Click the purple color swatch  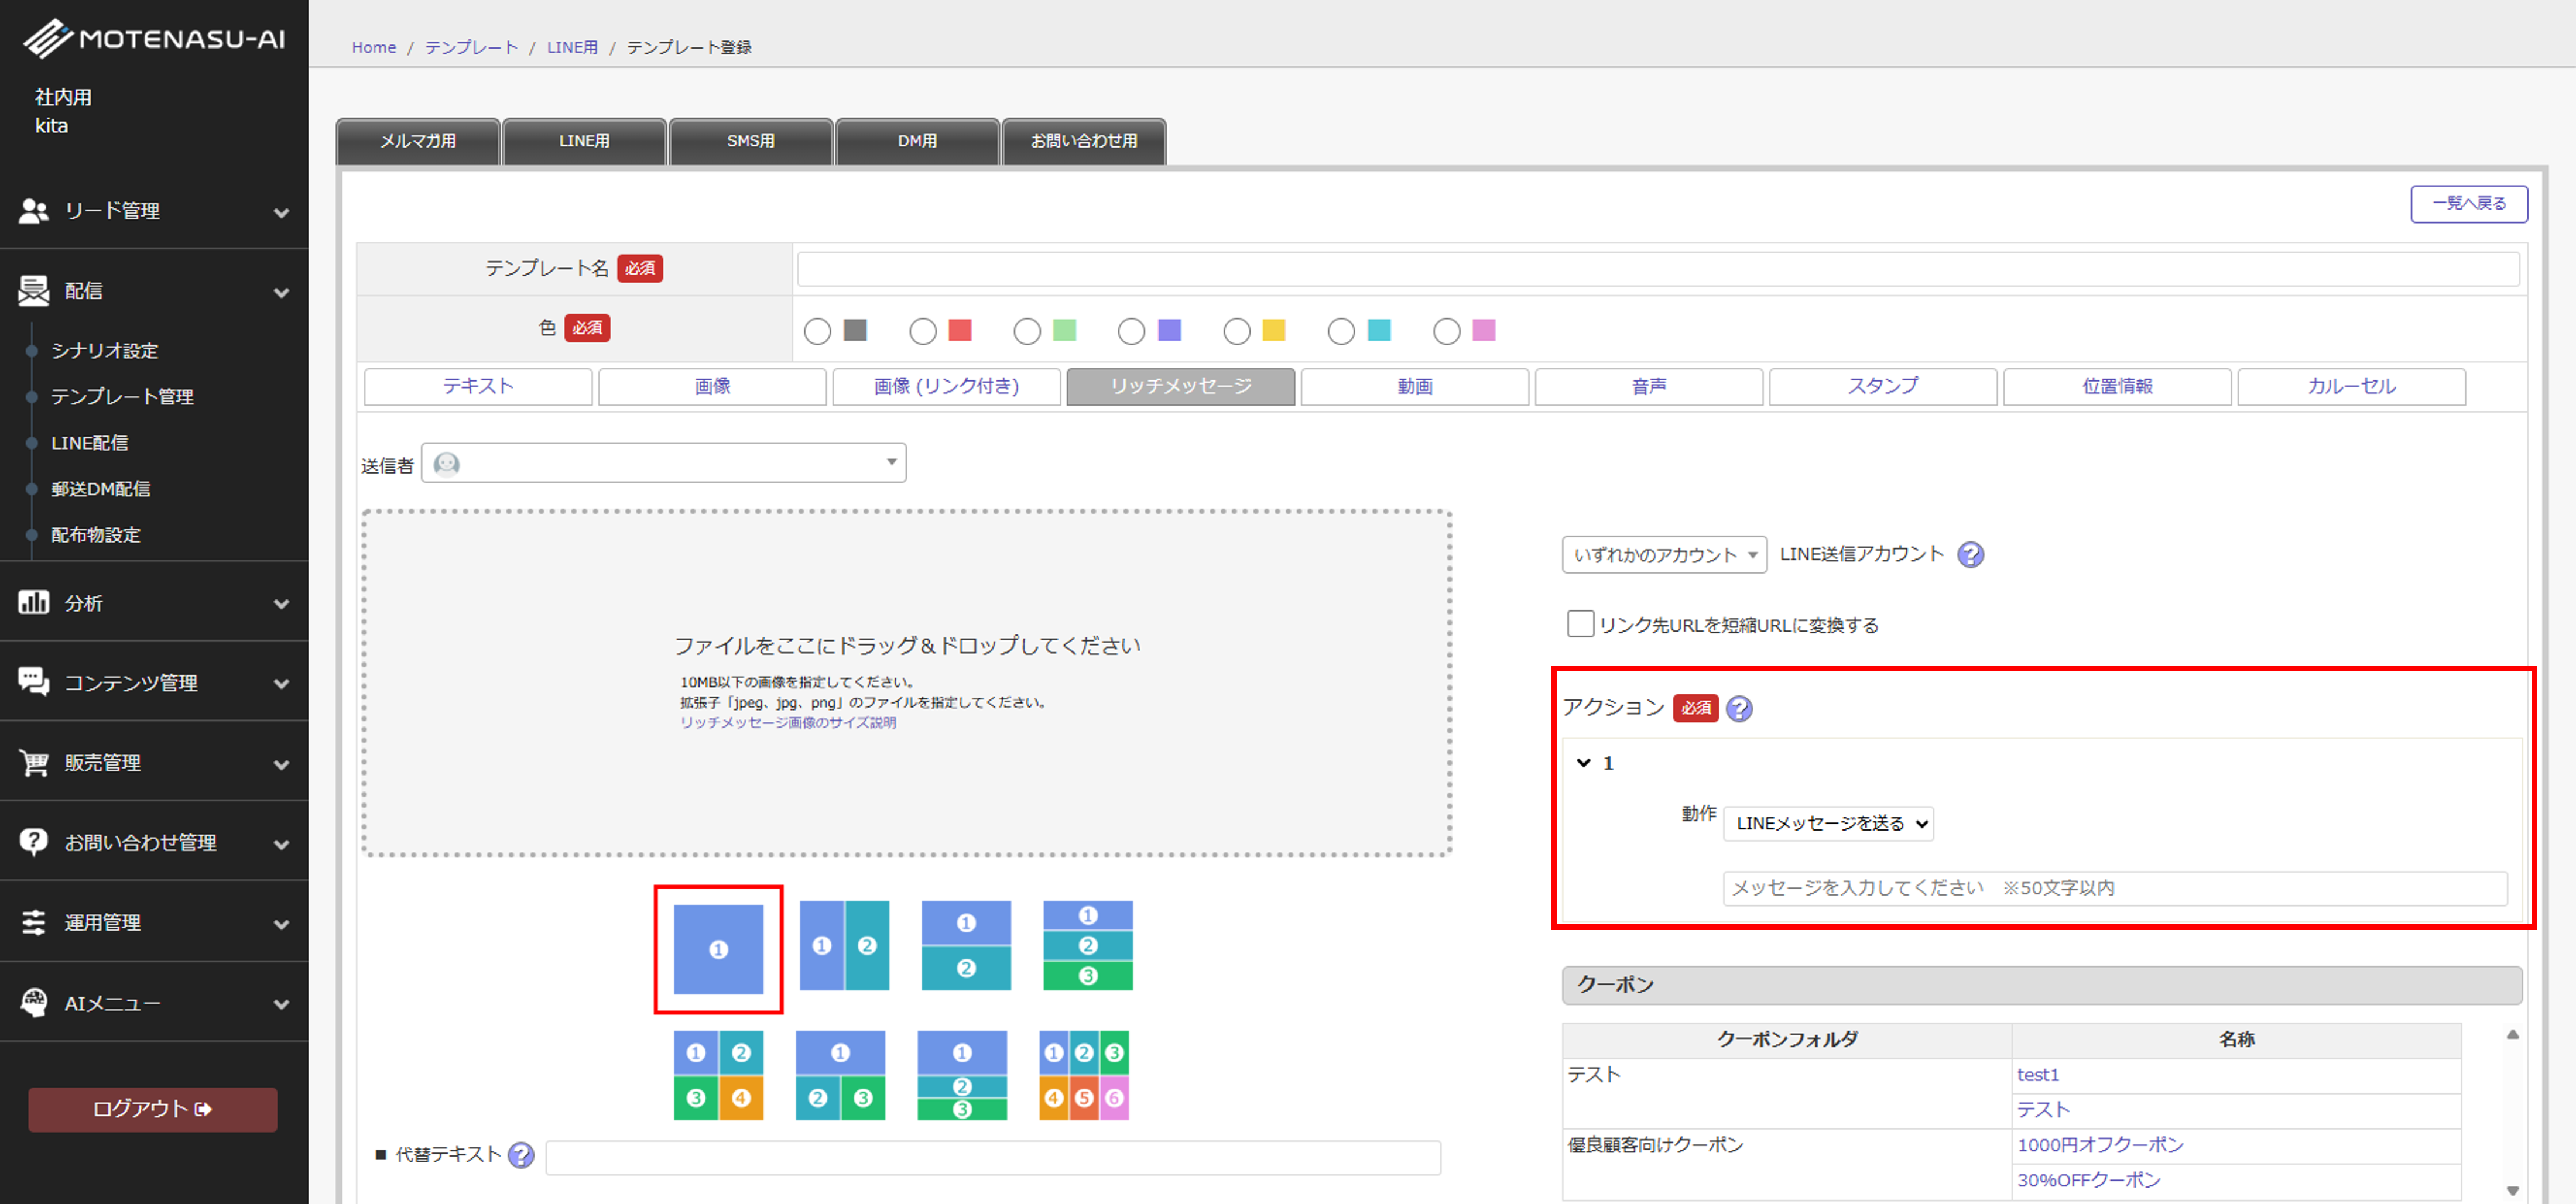[x=1169, y=330]
